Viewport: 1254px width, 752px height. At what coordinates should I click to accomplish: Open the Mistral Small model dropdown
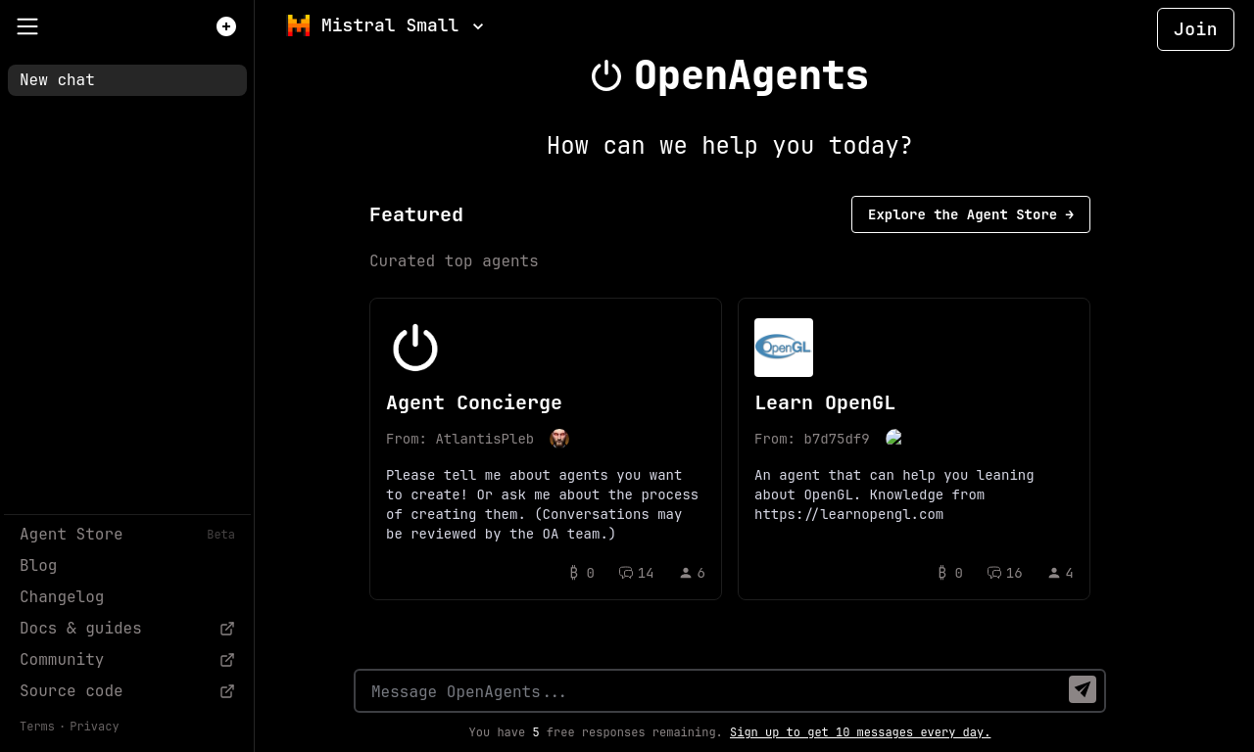pos(389,24)
